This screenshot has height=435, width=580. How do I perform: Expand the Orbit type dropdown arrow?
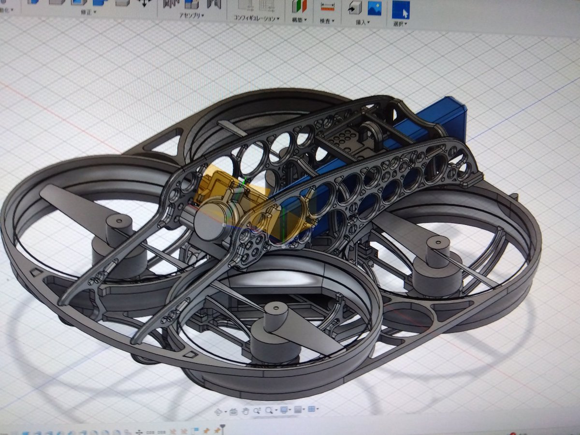point(226,412)
